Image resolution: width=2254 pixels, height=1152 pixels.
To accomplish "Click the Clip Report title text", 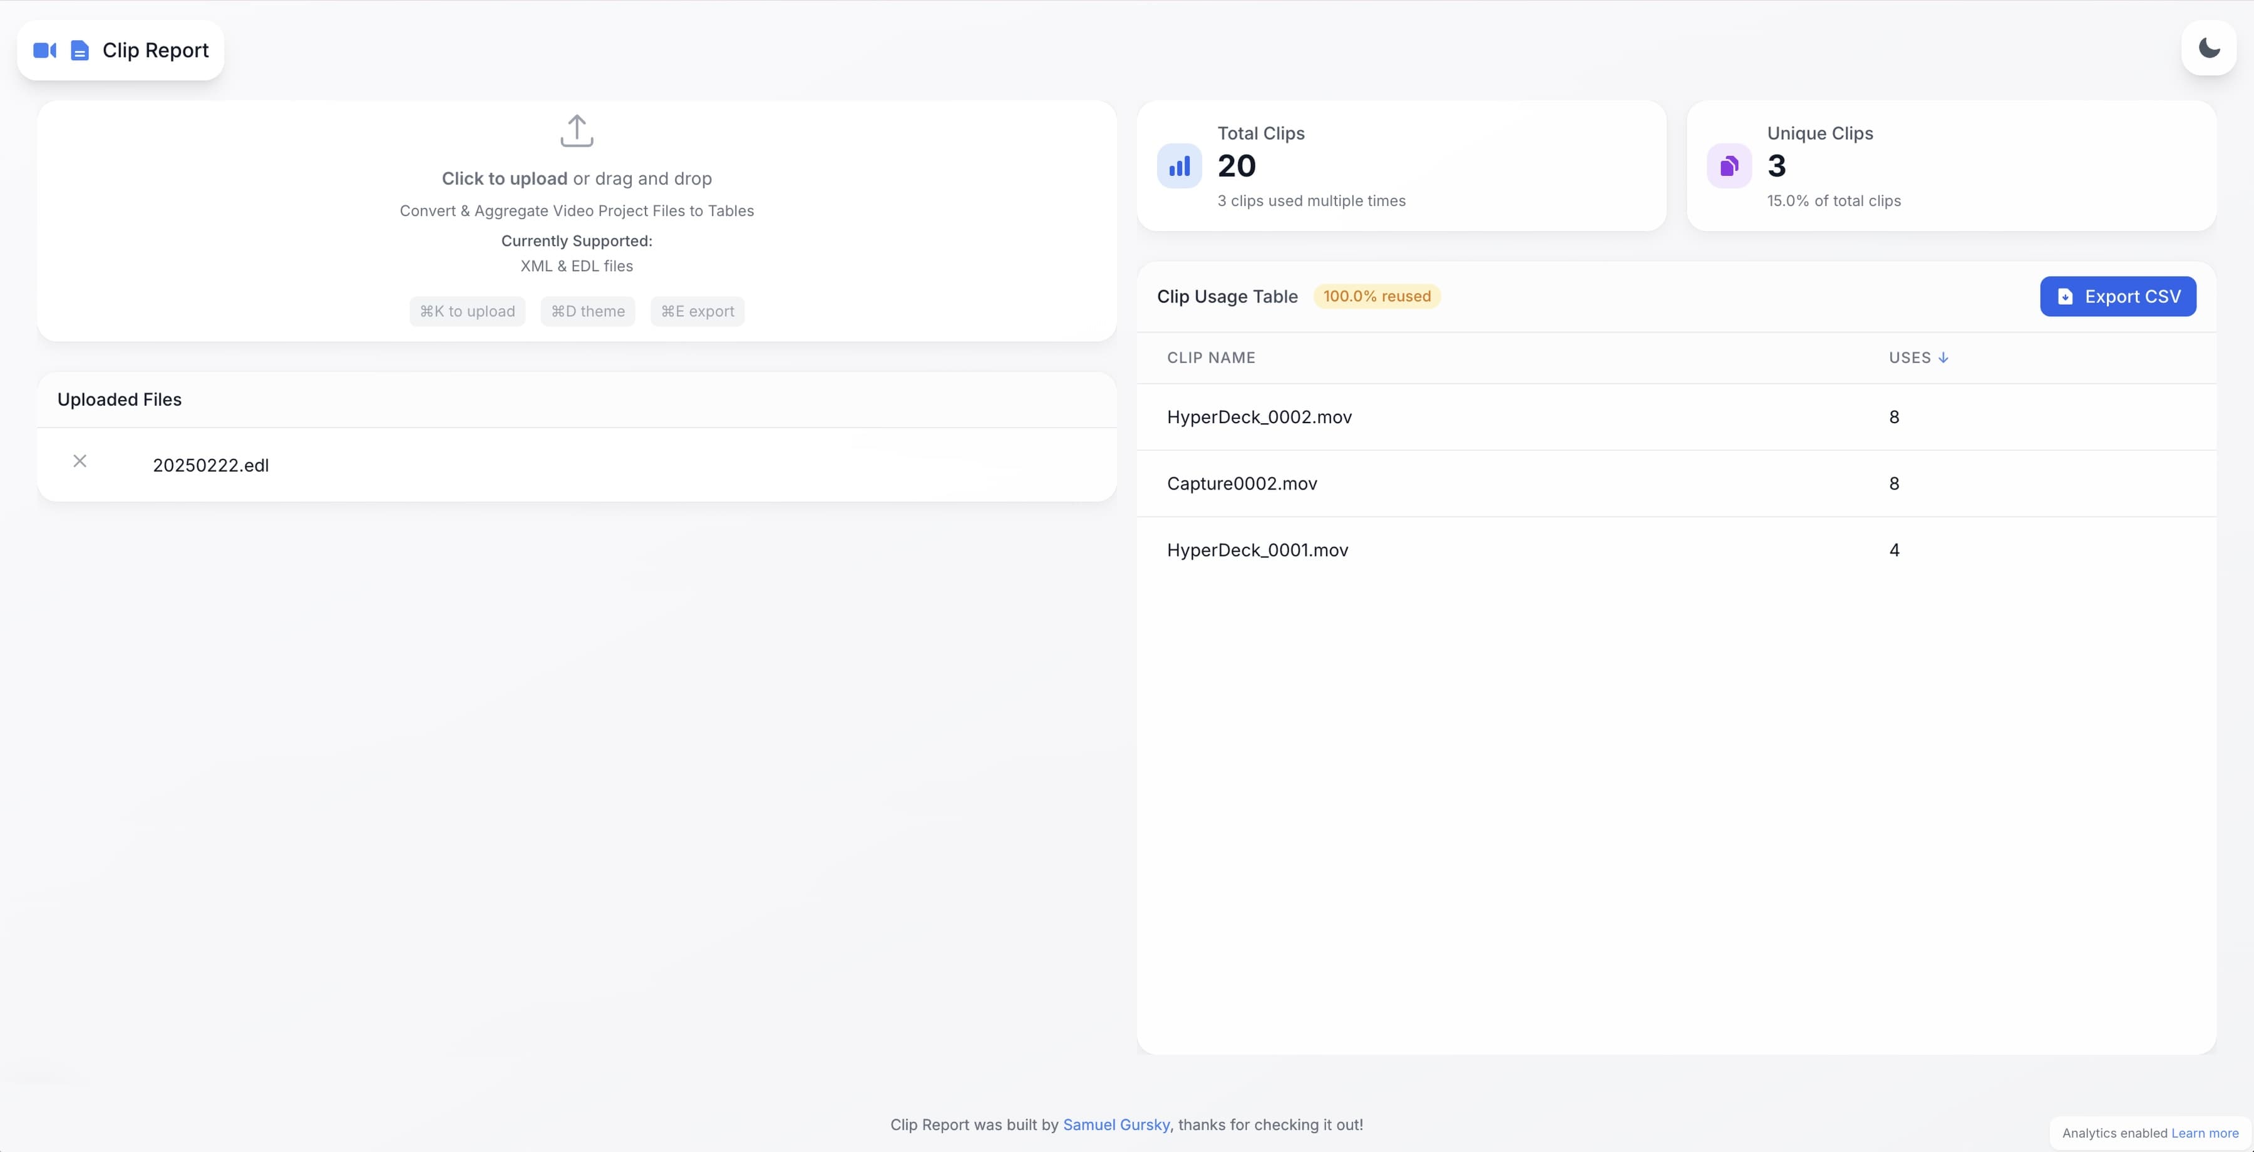I will (156, 51).
